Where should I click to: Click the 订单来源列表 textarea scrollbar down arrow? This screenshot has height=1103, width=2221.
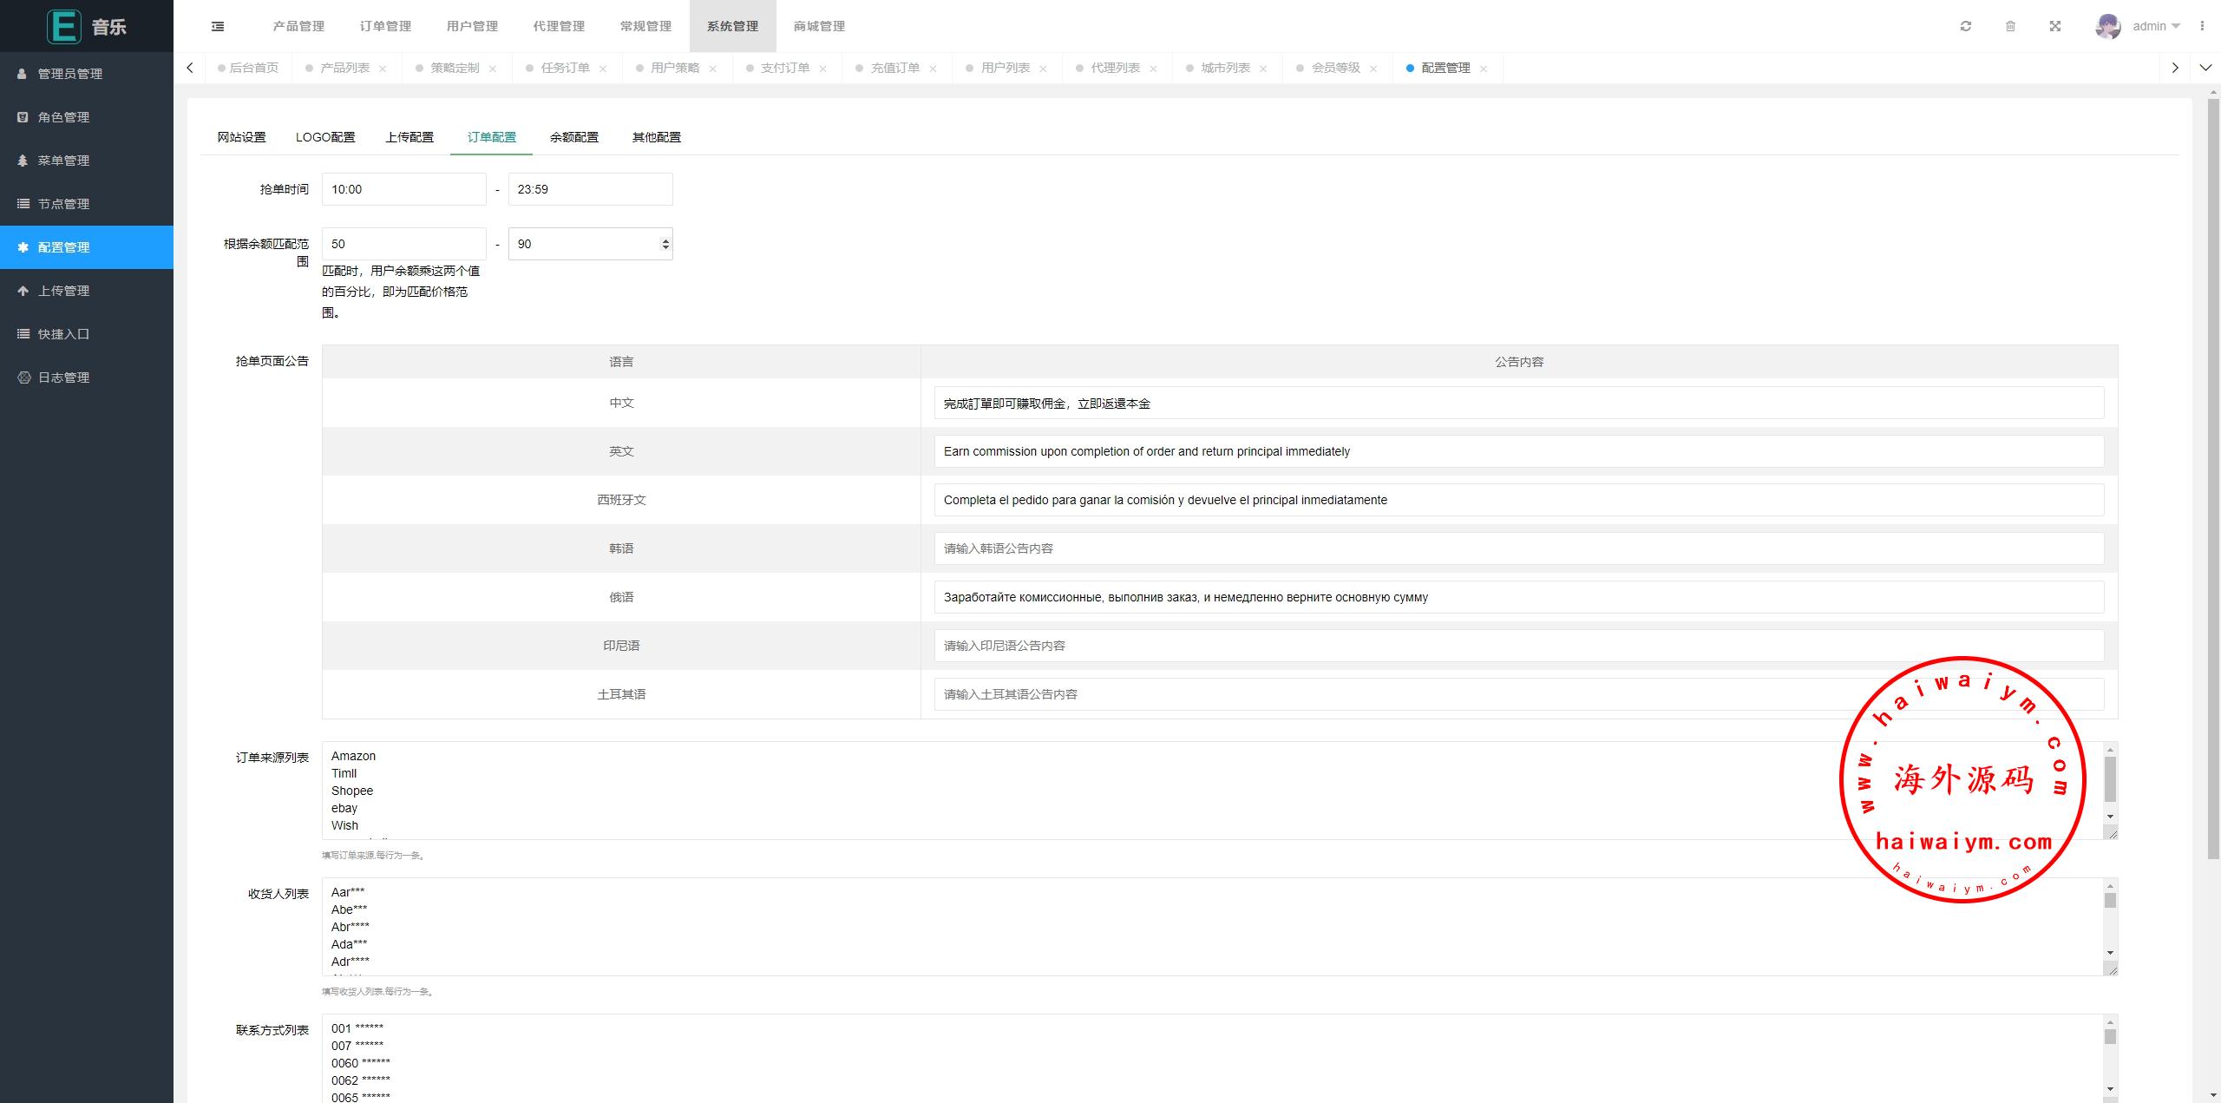tap(2110, 816)
